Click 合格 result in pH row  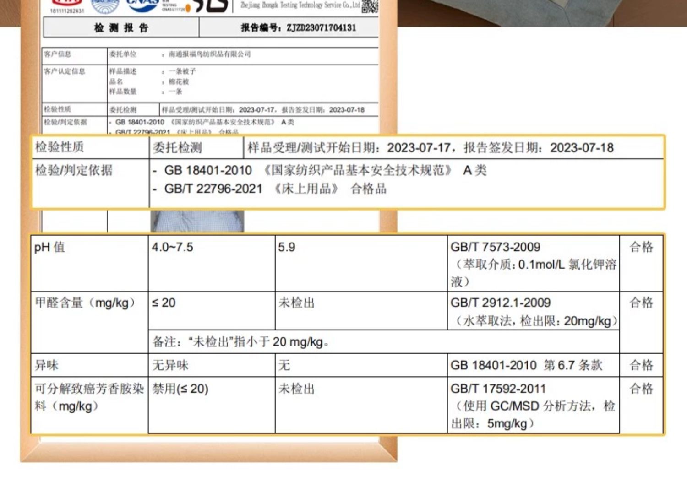click(641, 247)
